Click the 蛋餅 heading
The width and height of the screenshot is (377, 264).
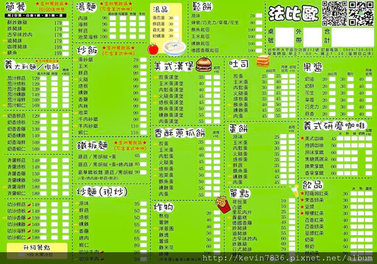(239, 129)
